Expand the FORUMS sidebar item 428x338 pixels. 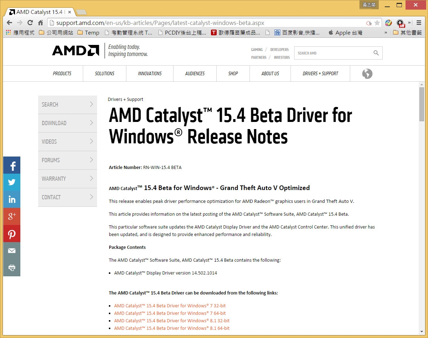point(68,160)
